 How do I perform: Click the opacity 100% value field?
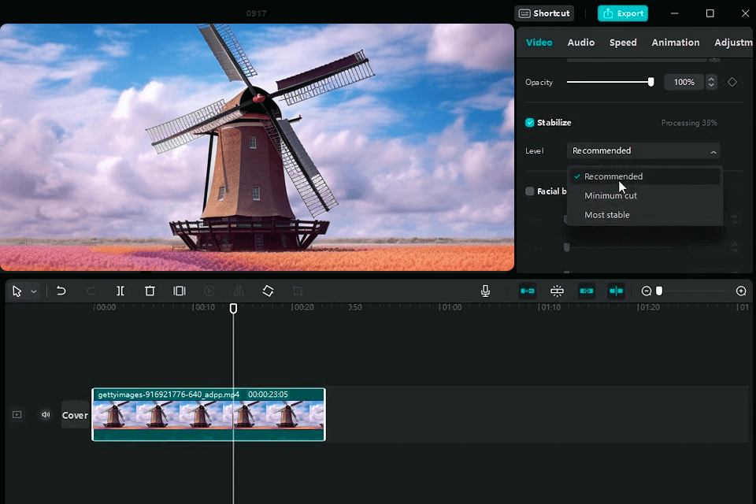pos(684,82)
